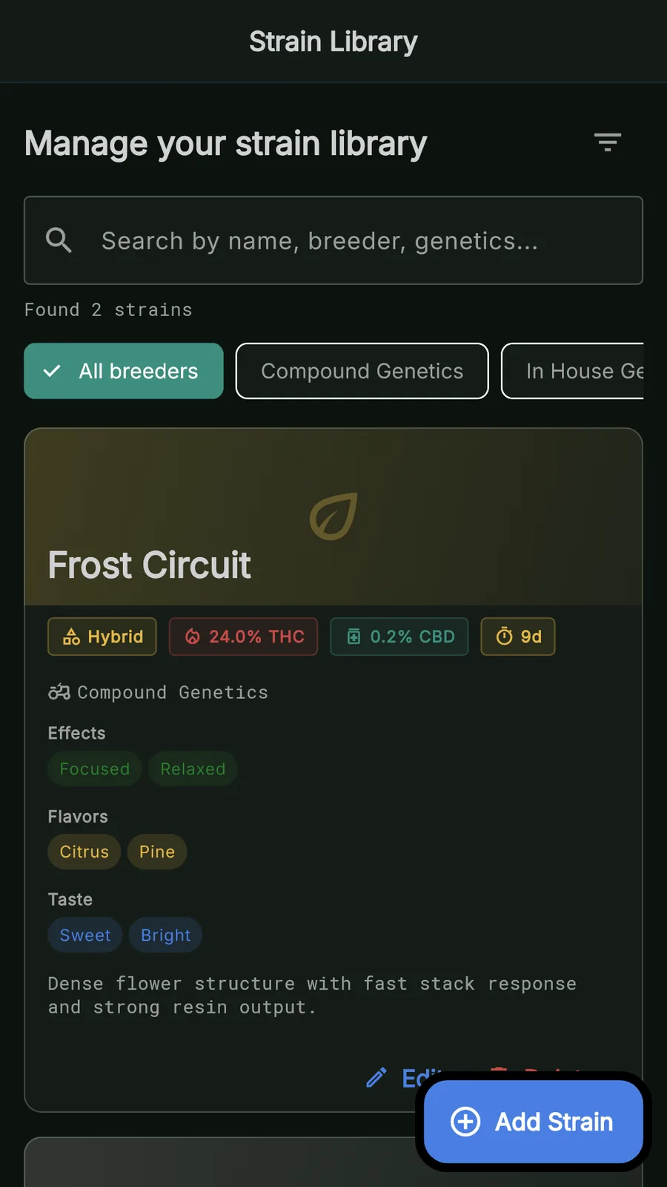The height and width of the screenshot is (1187, 667).
Task: Click the 9d flowering timer badge
Action: coord(518,637)
